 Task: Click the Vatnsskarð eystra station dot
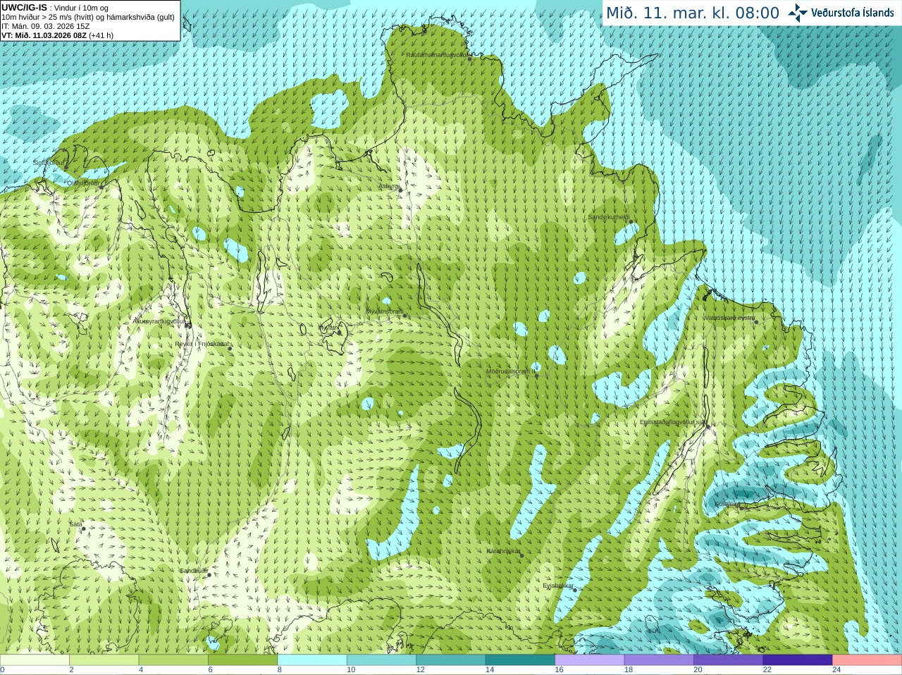pyautogui.click(x=756, y=322)
